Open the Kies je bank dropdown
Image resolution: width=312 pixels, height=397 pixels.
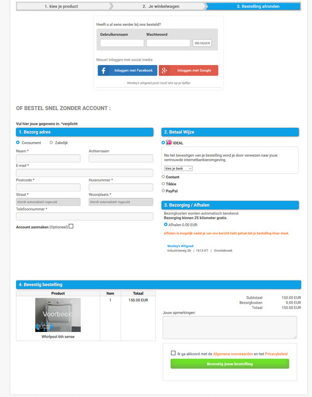[178, 169]
